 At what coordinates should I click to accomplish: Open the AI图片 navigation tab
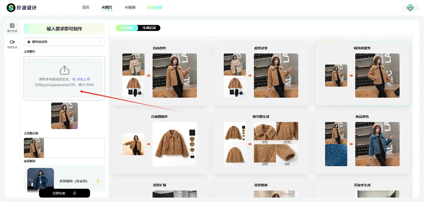point(107,8)
